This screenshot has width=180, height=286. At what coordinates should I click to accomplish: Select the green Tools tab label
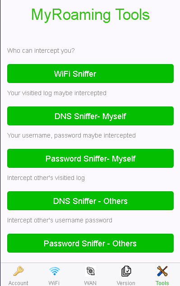click(162, 283)
